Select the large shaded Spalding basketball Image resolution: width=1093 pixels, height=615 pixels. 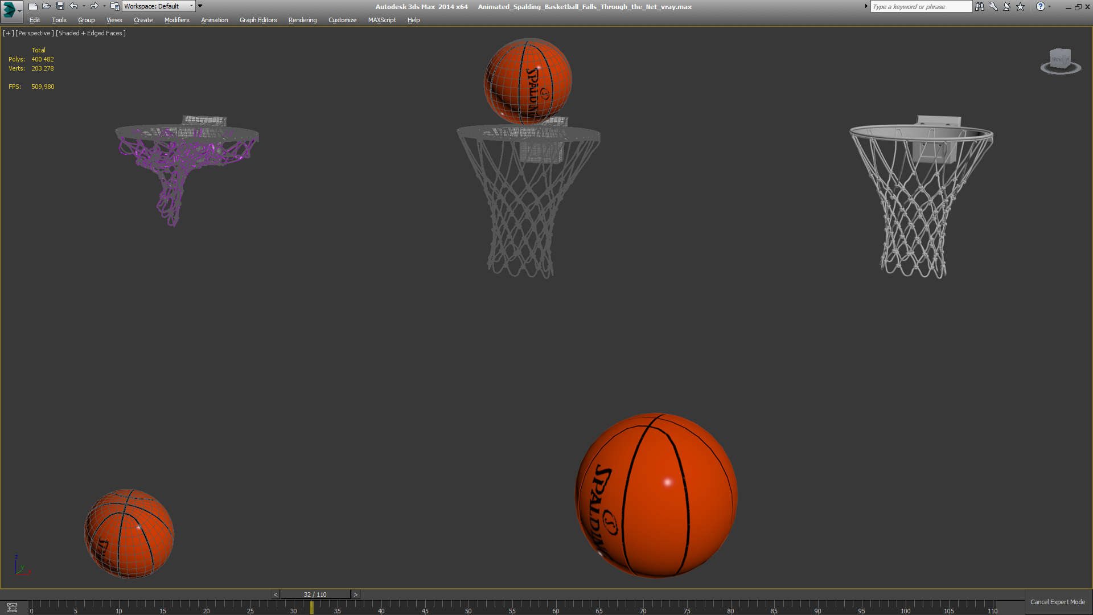(x=656, y=495)
